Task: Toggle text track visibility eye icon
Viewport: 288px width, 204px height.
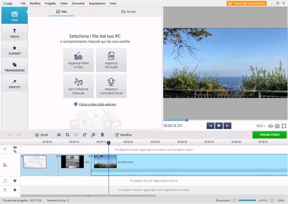Action: pyautogui.click(x=15, y=148)
